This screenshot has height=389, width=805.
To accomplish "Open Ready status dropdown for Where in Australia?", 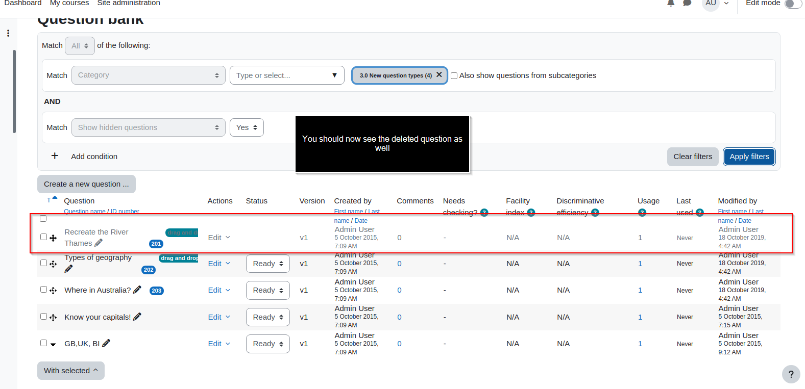I will pyautogui.click(x=268, y=290).
